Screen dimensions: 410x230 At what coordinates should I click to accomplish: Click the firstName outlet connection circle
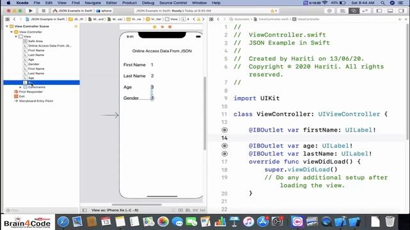tap(224, 130)
